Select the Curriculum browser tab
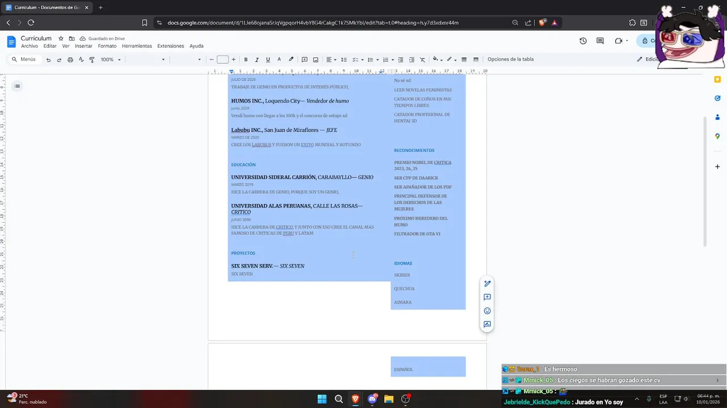Viewport: 727px width, 408px height. point(48,7)
